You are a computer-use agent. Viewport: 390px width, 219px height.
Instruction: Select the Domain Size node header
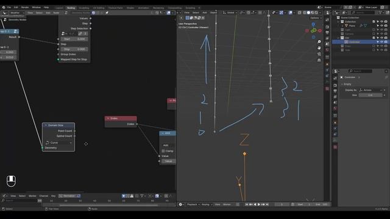pyautogui.click(x=58, y=125)
